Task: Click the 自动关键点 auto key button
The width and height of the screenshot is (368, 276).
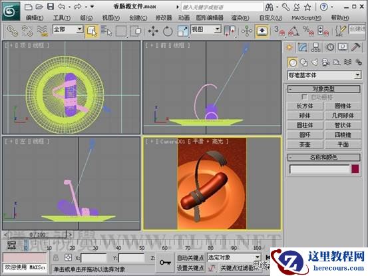Action: pyautogui.click(x=190, y=258)
